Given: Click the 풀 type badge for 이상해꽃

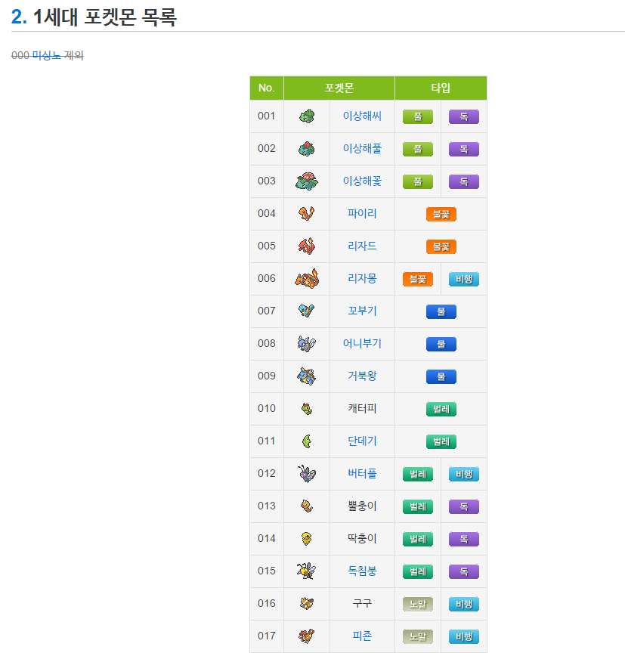Looking at the screenshot, I should point(418,181).
